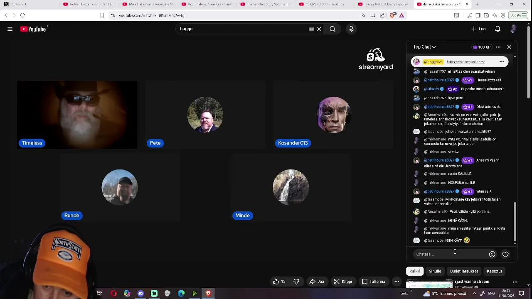Open Microsoft Edge from the taskbar
532x299 pixels.
181,294
